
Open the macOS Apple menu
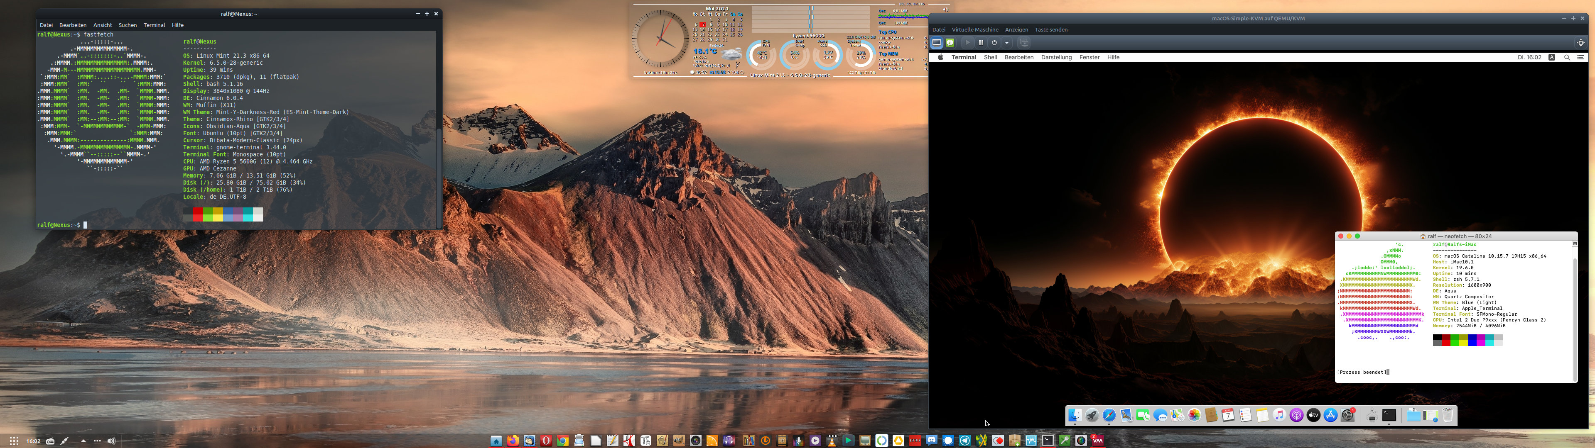click(940, 58)
